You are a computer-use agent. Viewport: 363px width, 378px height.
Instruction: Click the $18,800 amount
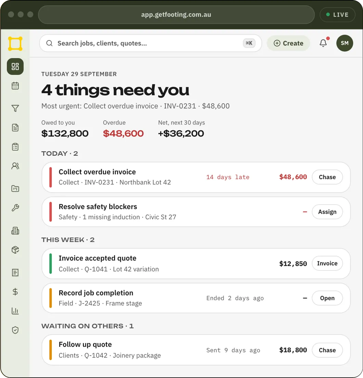point(293,350)
